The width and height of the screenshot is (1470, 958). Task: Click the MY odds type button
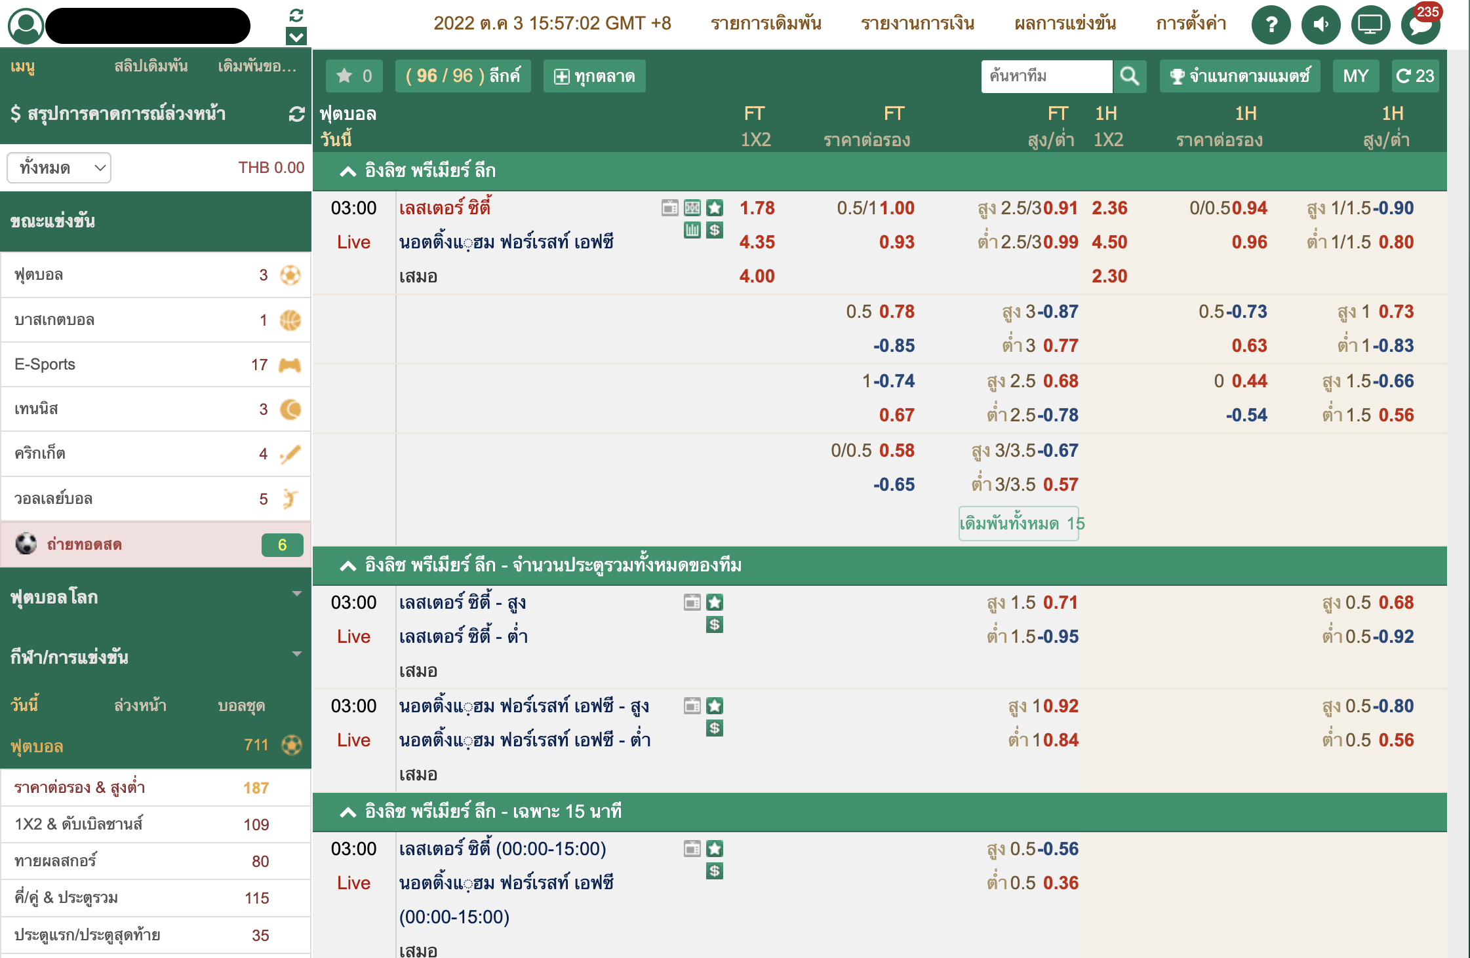(1356, 76)
